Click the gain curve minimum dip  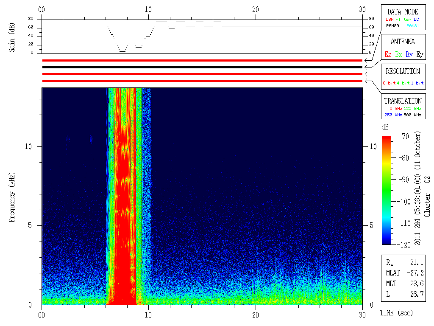(x=122, y=51)
